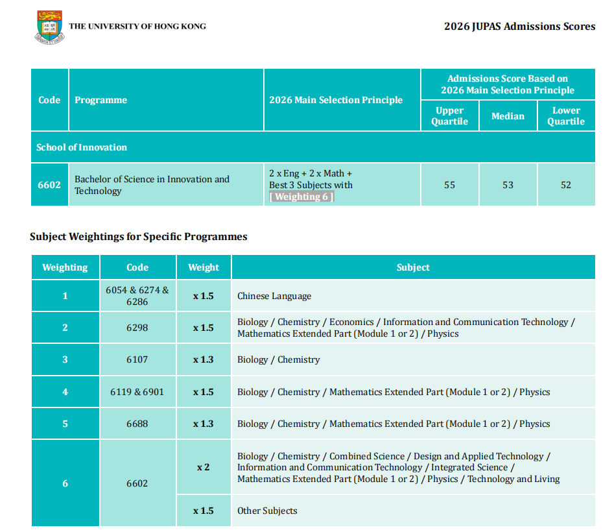Click the "x 1.5" weight beside Other Subjects

tap(204, 511)
